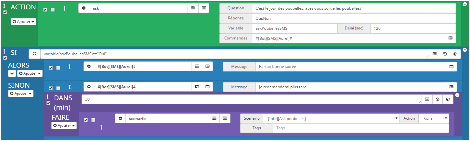Open the Ajouter dropdown under ACTION
The width and height of the screenshot is (470, 141).
pos(23,22)
